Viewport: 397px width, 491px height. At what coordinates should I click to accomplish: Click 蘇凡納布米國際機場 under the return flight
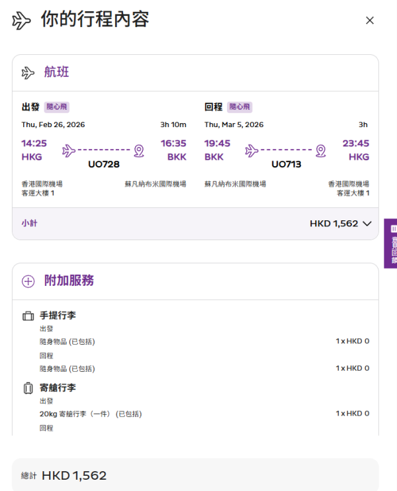[235, 184]
